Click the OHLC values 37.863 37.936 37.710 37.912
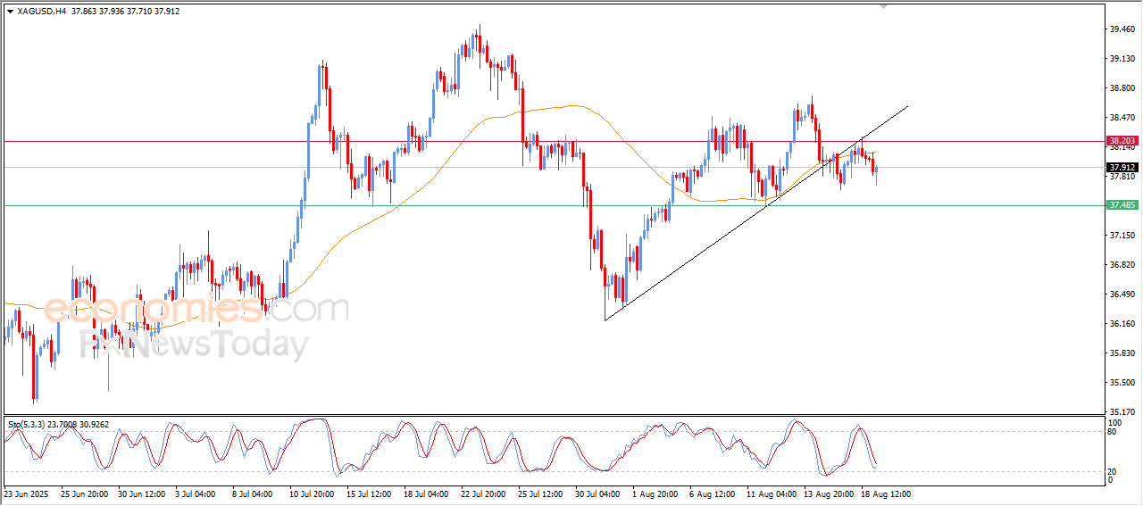This screenshot has width=1143, height=506. click(x=125, y=12)
